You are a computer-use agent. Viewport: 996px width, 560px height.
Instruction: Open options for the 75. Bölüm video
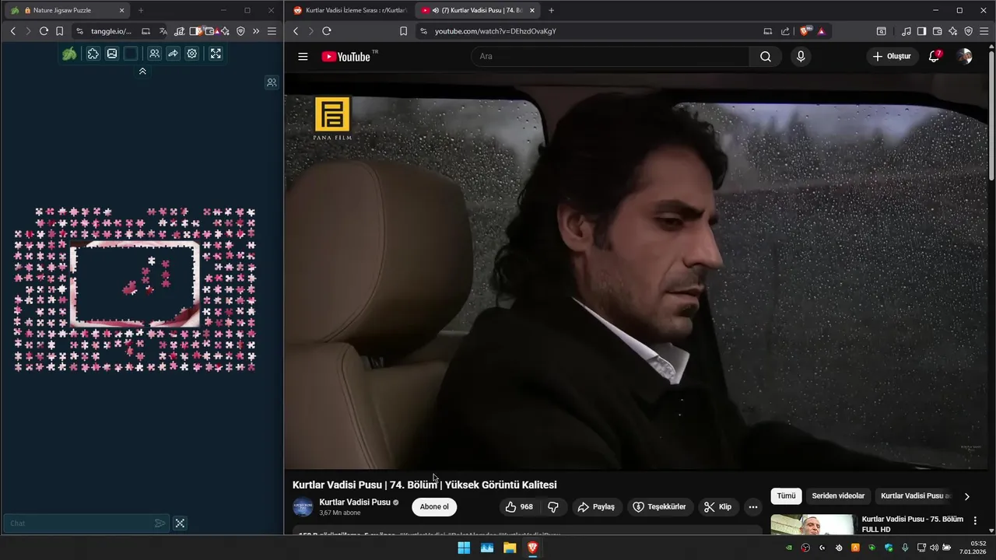click(x=975, y=521)
